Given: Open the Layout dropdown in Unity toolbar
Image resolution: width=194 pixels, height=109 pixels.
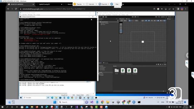Looking at the screenshot, I should [171, 17].
